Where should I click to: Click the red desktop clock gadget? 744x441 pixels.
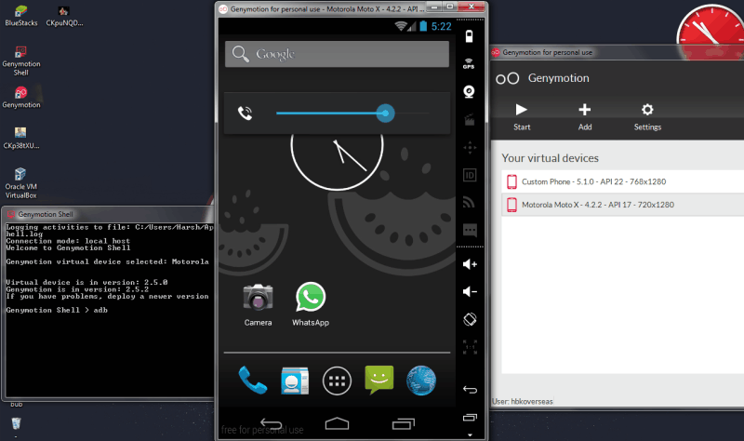click(x=711, y=31)
